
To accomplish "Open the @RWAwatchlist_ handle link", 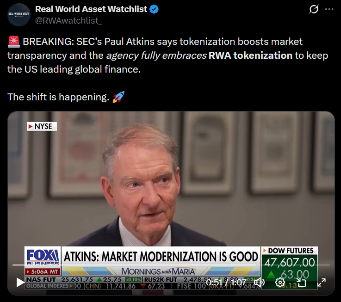I will (68, 21).
